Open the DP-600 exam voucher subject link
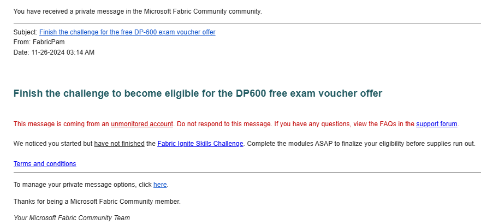This screenshot has height=224, width=481. (127, 32)
